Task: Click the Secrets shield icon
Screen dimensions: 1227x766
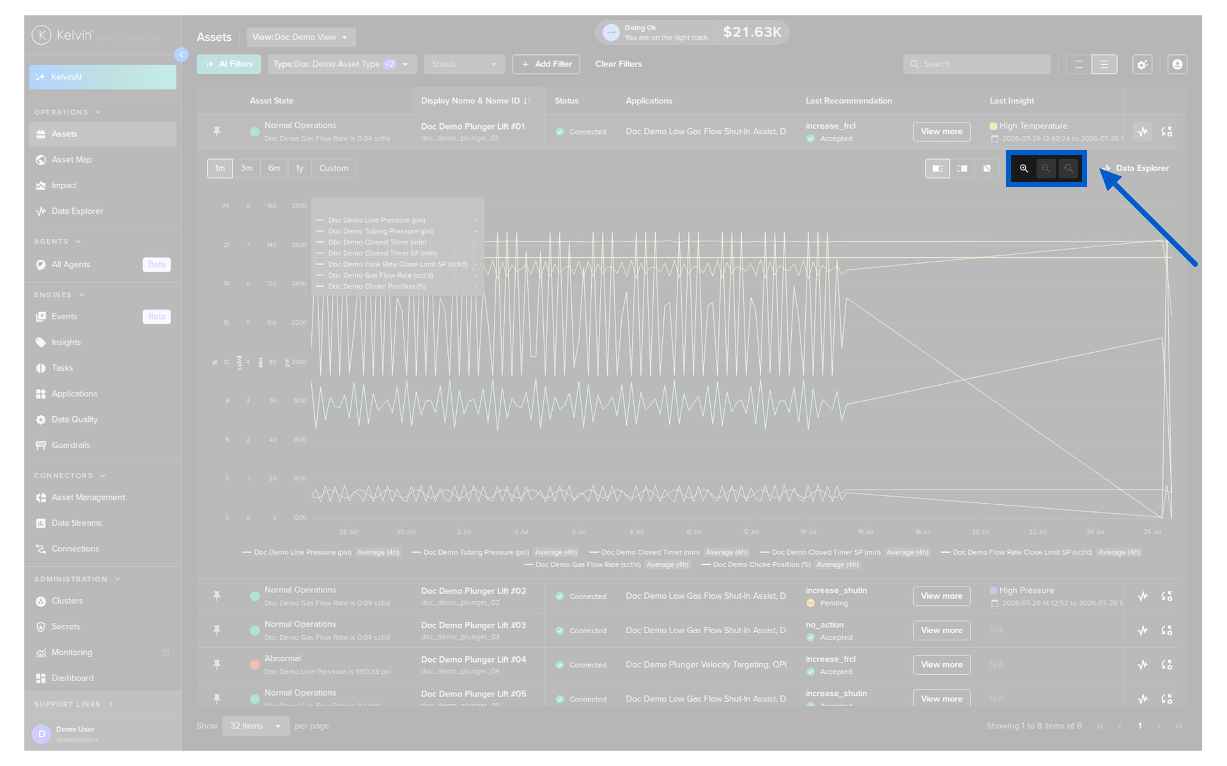Action: click(x=41, y=627)
